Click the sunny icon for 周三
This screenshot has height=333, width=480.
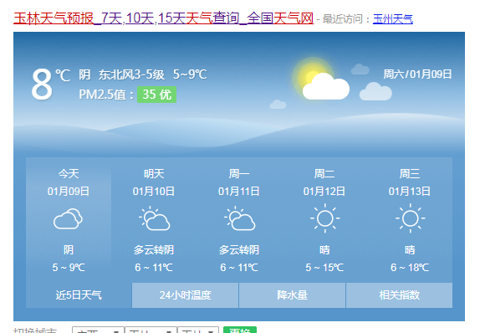click(x=411, y=218)
